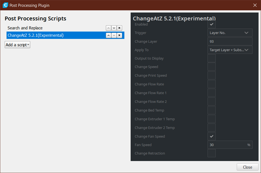The width and height of the screenshot is (261, 173).
Task: Enable Change Extruder 1 Temp checkbox
Action: coord(212,119)
